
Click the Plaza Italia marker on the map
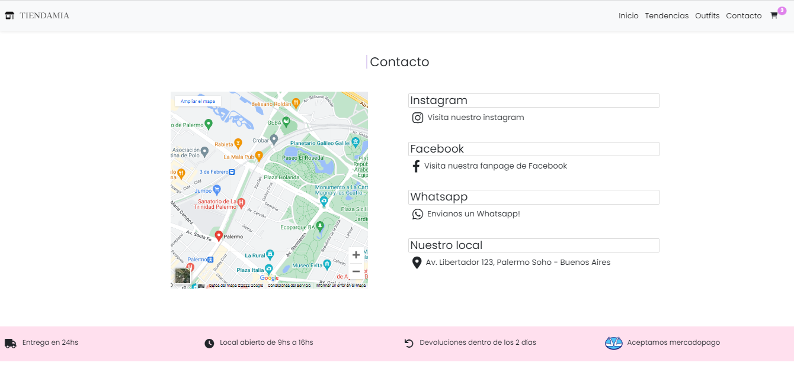[269, 269]
